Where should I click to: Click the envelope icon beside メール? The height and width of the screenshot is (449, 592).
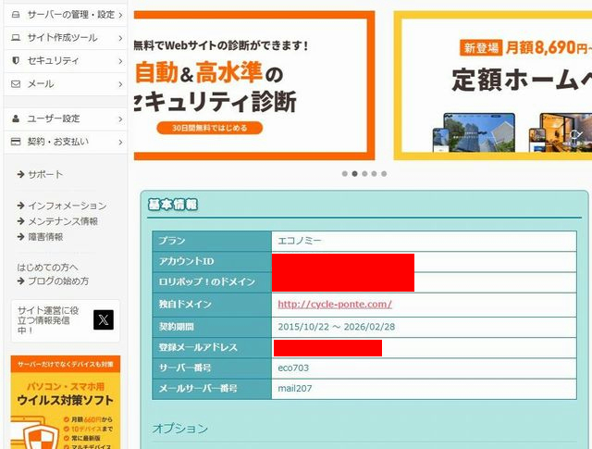pyautogui.click(x=16, y=84)
